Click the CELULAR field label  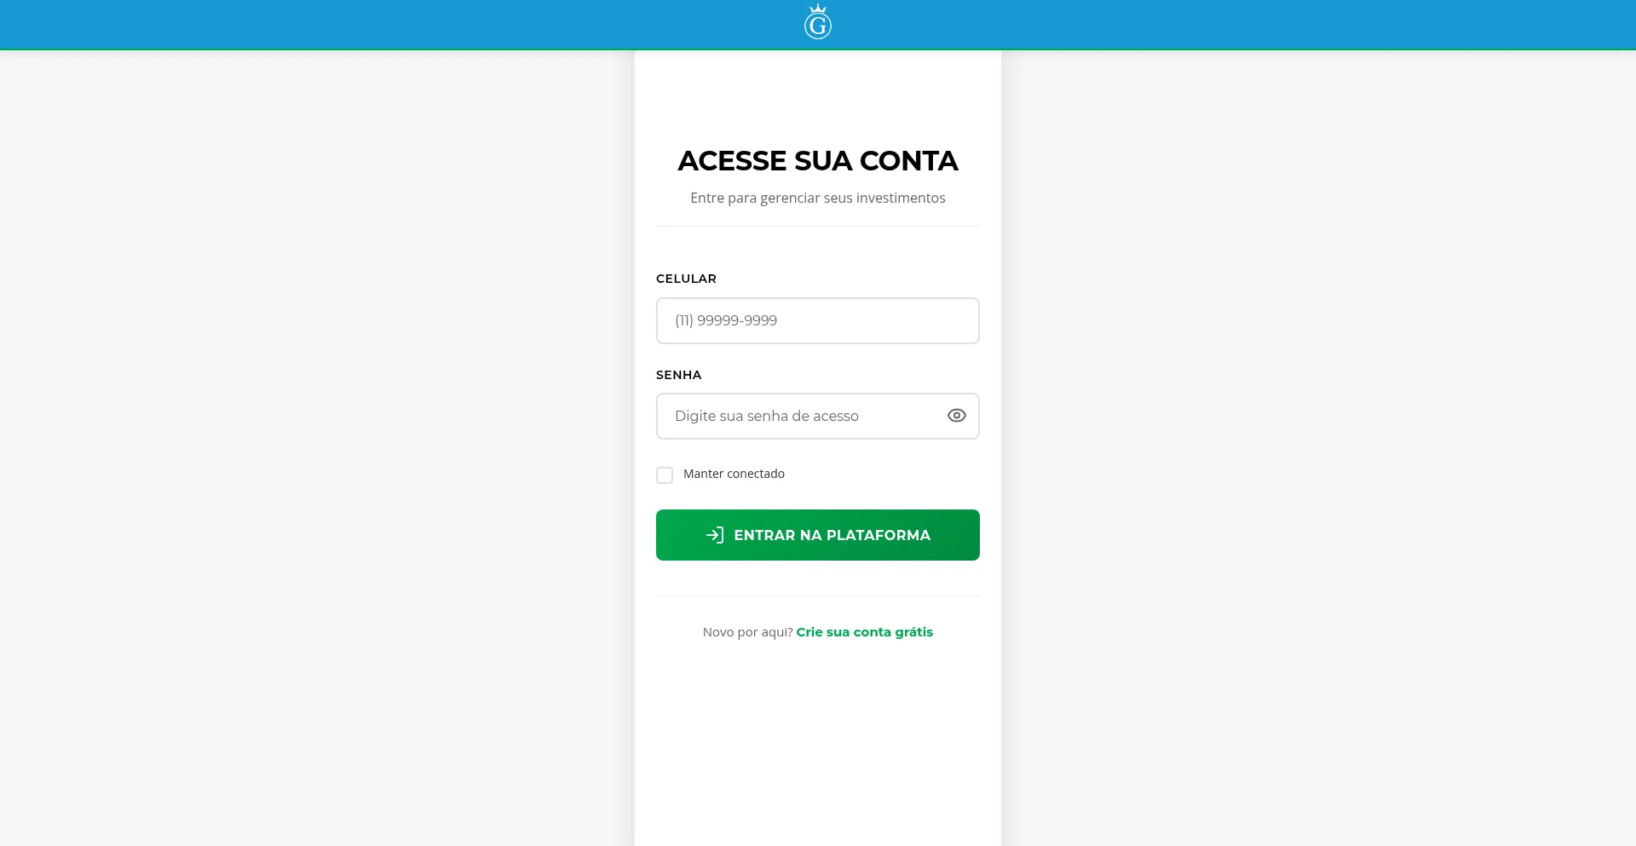click(686, 279)
